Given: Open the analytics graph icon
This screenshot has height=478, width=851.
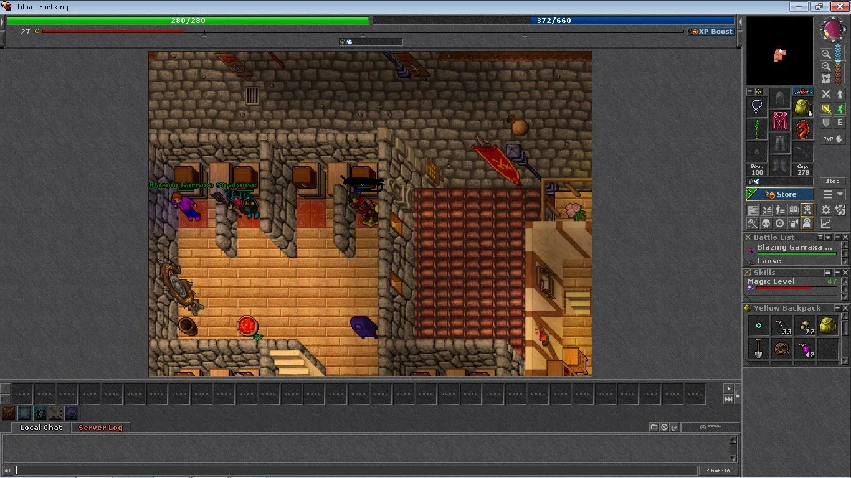Looking at the screenshot, I should (825, 222).
